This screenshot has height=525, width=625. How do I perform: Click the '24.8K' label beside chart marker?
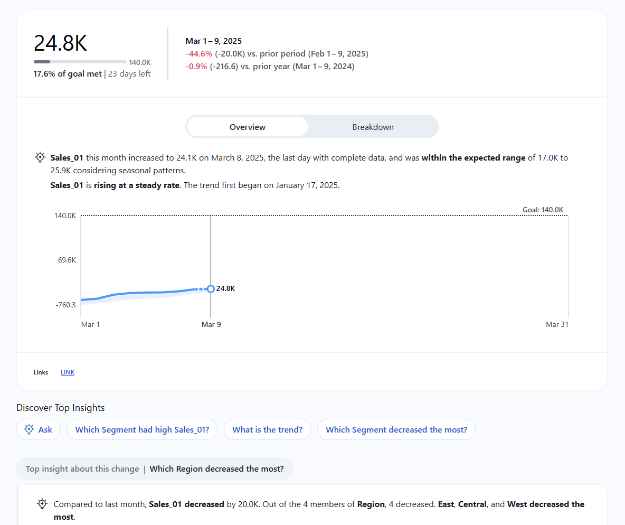pyautogui.click(x=225, y=288)
